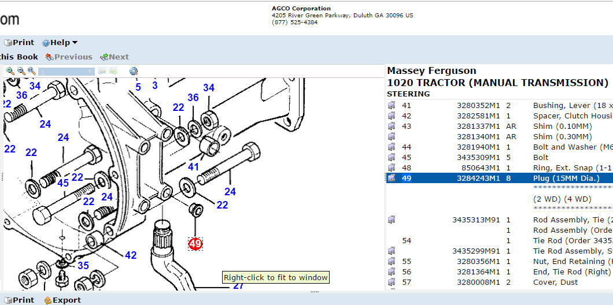Screen dimensions: 613x305
Task: Click the find-in-diagram globe magnifier icon
Action: tap(134, 71)
